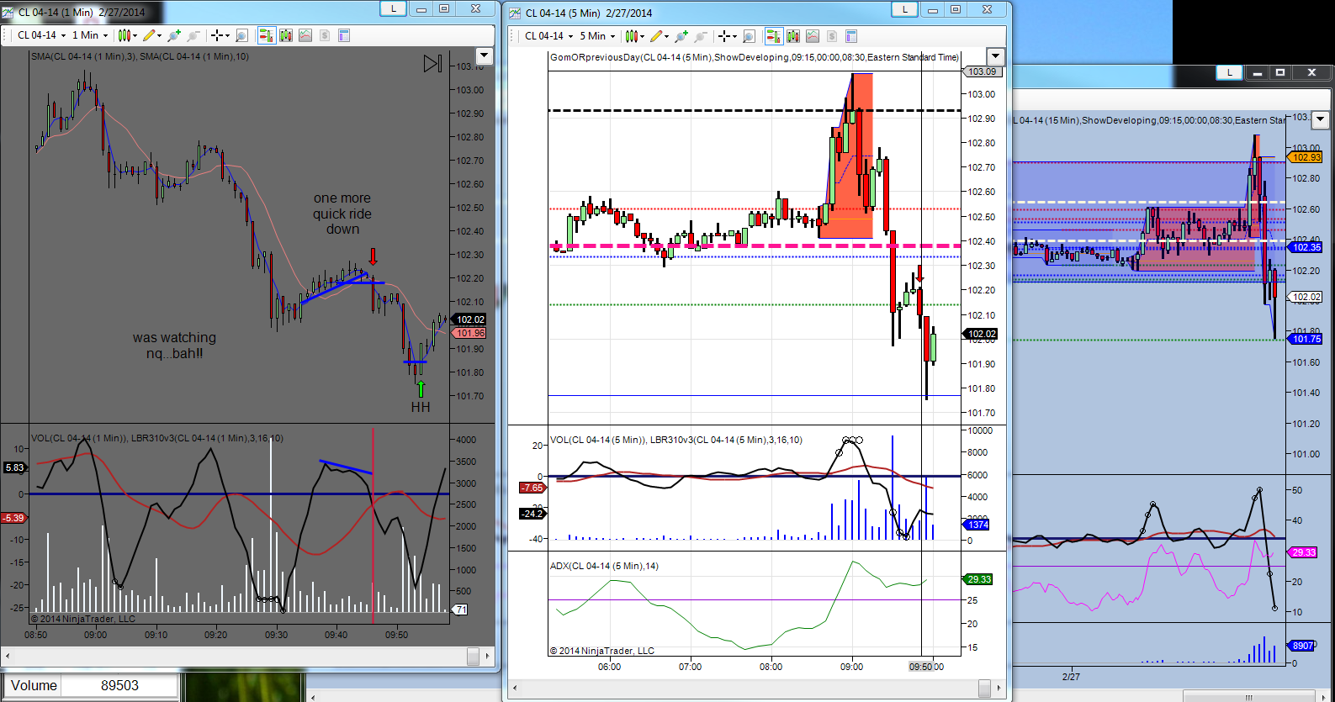Click 102.02 price marker in 1 Min chart
The width and height of the screenshot is (1335, 702).
469,319
